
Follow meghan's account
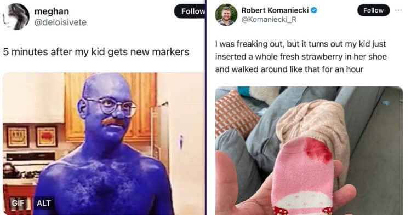click(x=190, y=11)
